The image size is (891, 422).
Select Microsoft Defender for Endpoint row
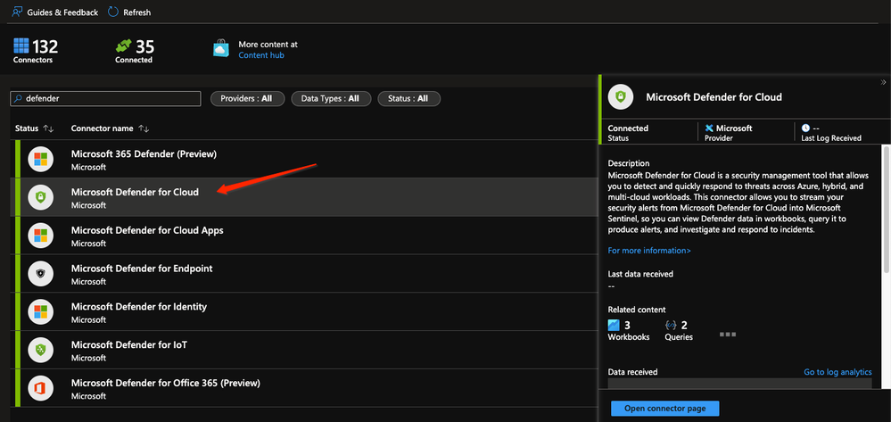pyautogui.click(x=304, y=273)
